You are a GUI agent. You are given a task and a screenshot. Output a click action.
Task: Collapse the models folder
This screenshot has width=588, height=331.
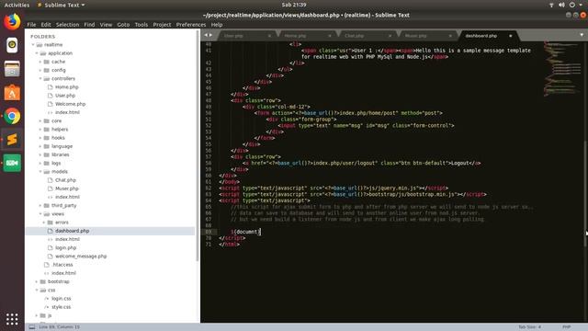click(x=40, y=172)
